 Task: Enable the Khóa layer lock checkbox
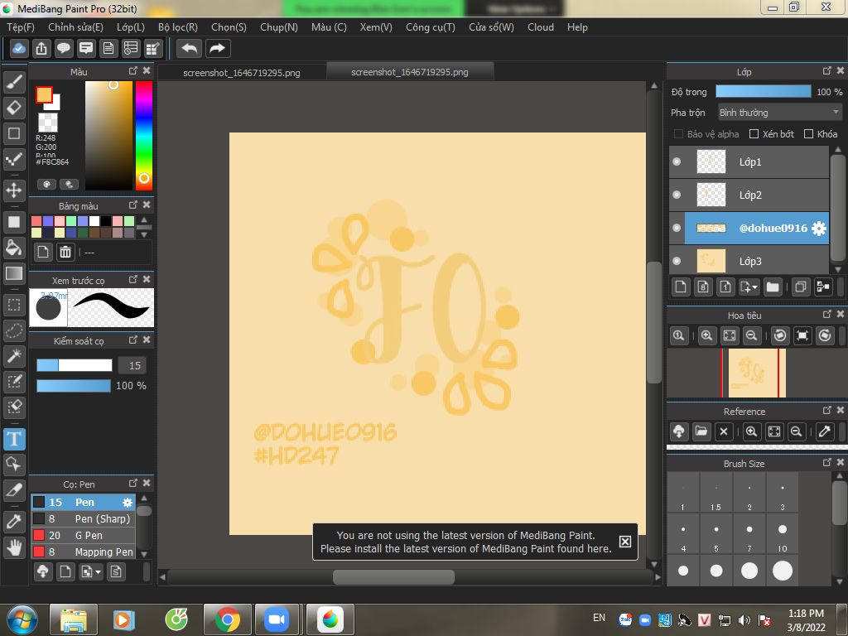point(808,134)
